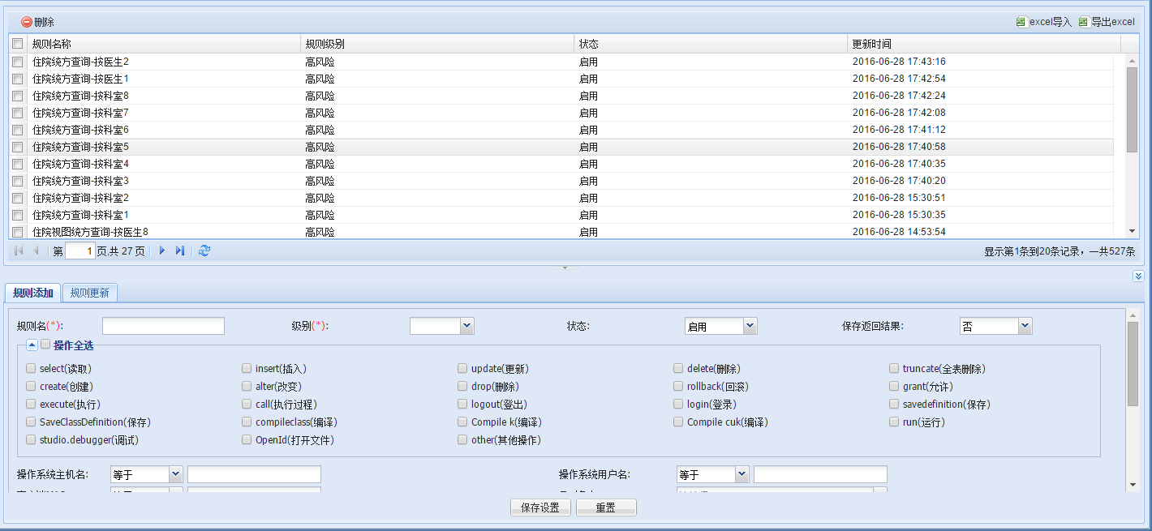
Task: Collapse the lower panel with double-chevron icon
Action: click(1138, 276)
